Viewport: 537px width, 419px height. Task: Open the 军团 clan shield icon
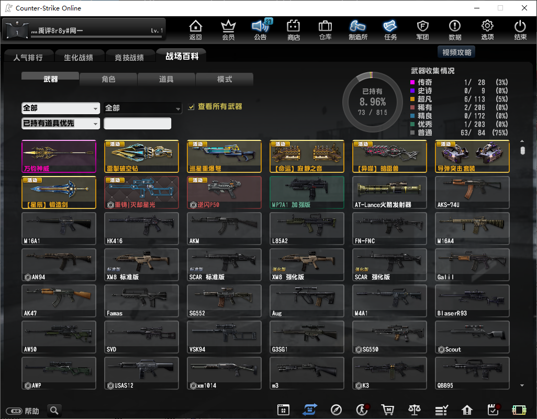click(x=422, y=30)
